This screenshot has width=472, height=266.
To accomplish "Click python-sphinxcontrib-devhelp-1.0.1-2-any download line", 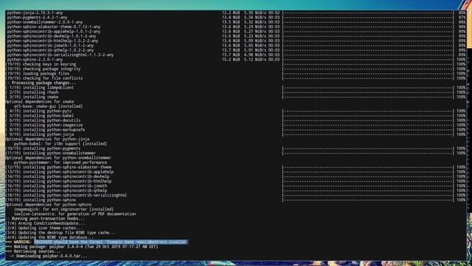I will [x=52, y=36].
